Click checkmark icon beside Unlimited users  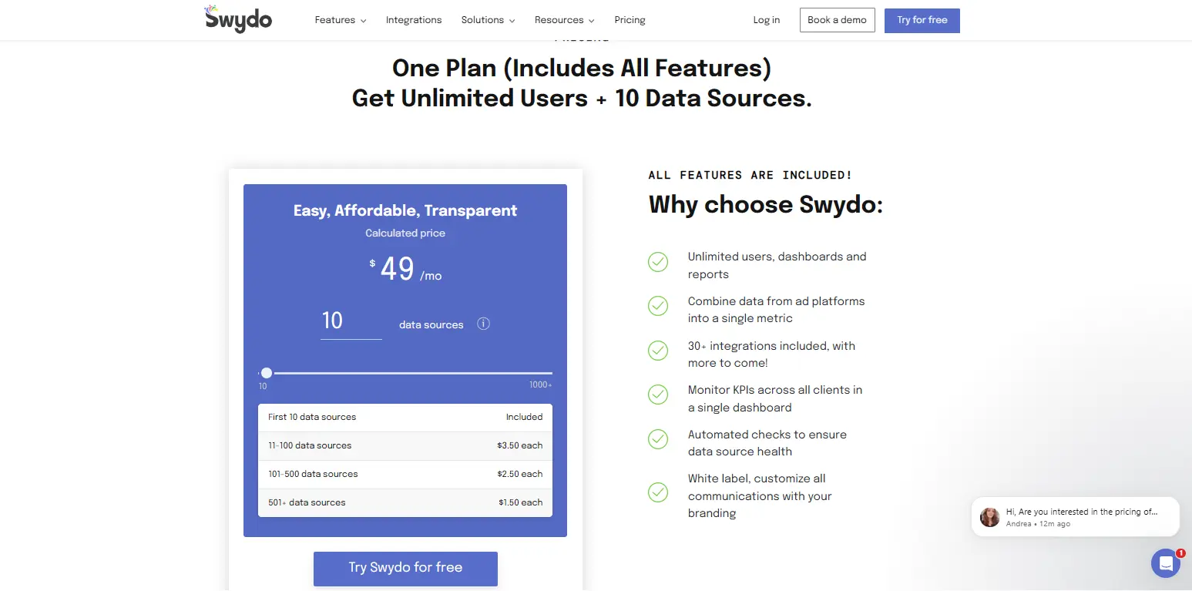click(657, 262)
